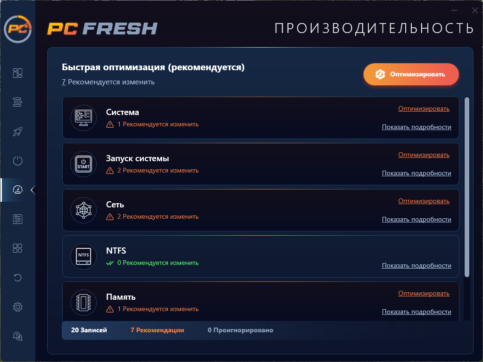
Task: Switch to 0 Проигнорировано tab
Action: 240,330
